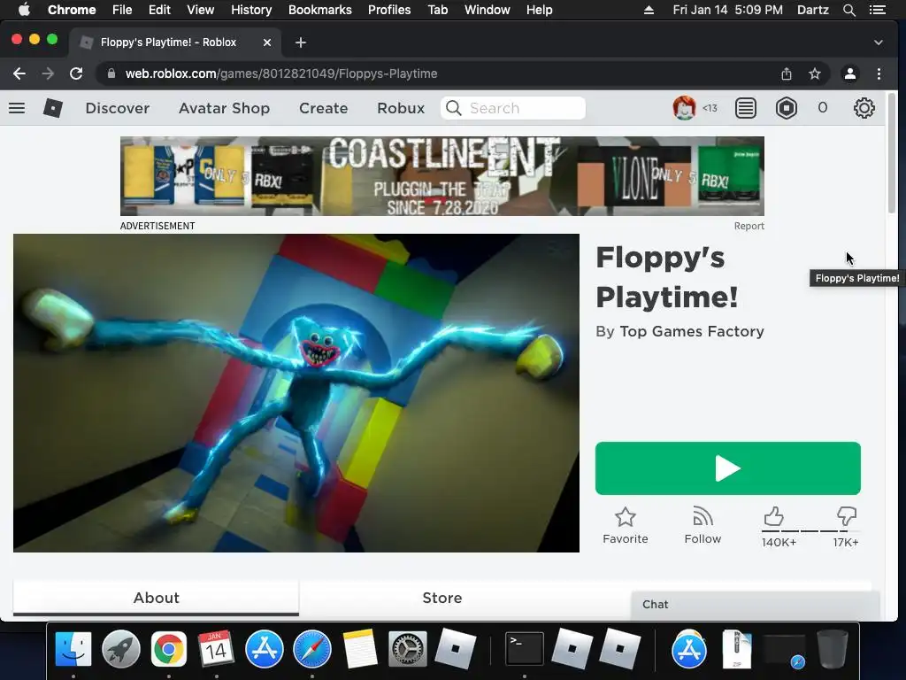This screenshot has width=906, height=680.
Task: Click the date and time in the menu bar
Action: 727,10
